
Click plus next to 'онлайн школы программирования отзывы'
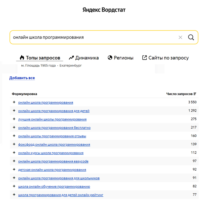pos(14,136)
